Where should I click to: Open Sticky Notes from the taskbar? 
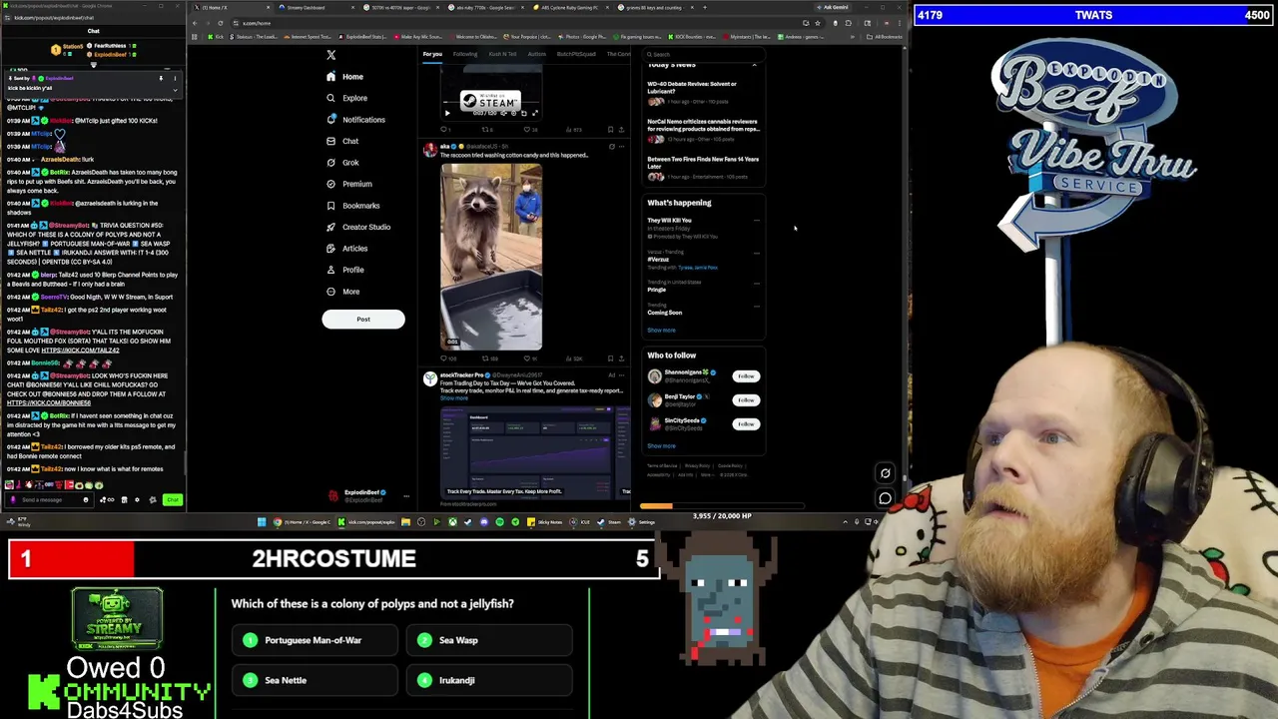pos(547,522)
